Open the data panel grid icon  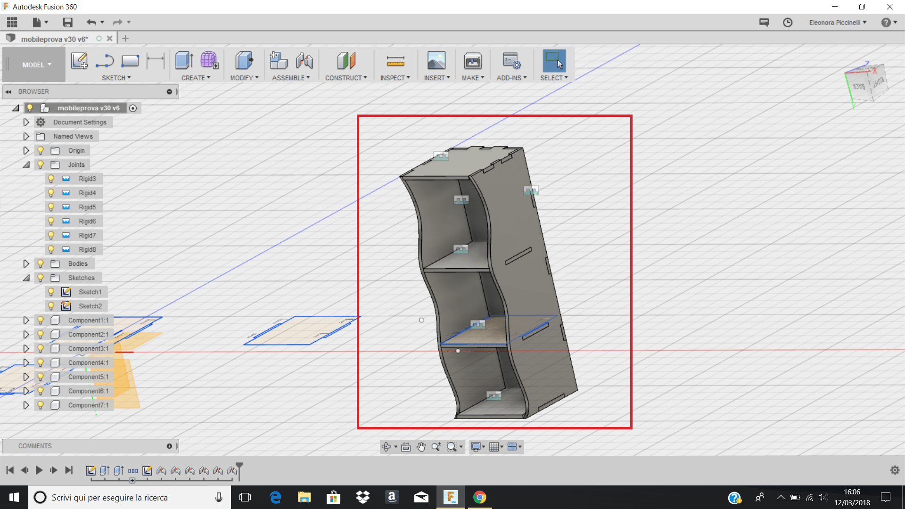pos(12,22)
